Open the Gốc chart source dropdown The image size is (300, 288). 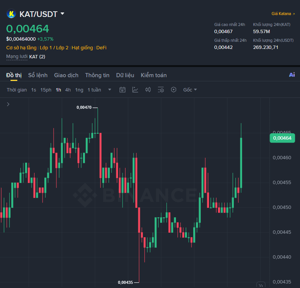(x=190, y=90)
